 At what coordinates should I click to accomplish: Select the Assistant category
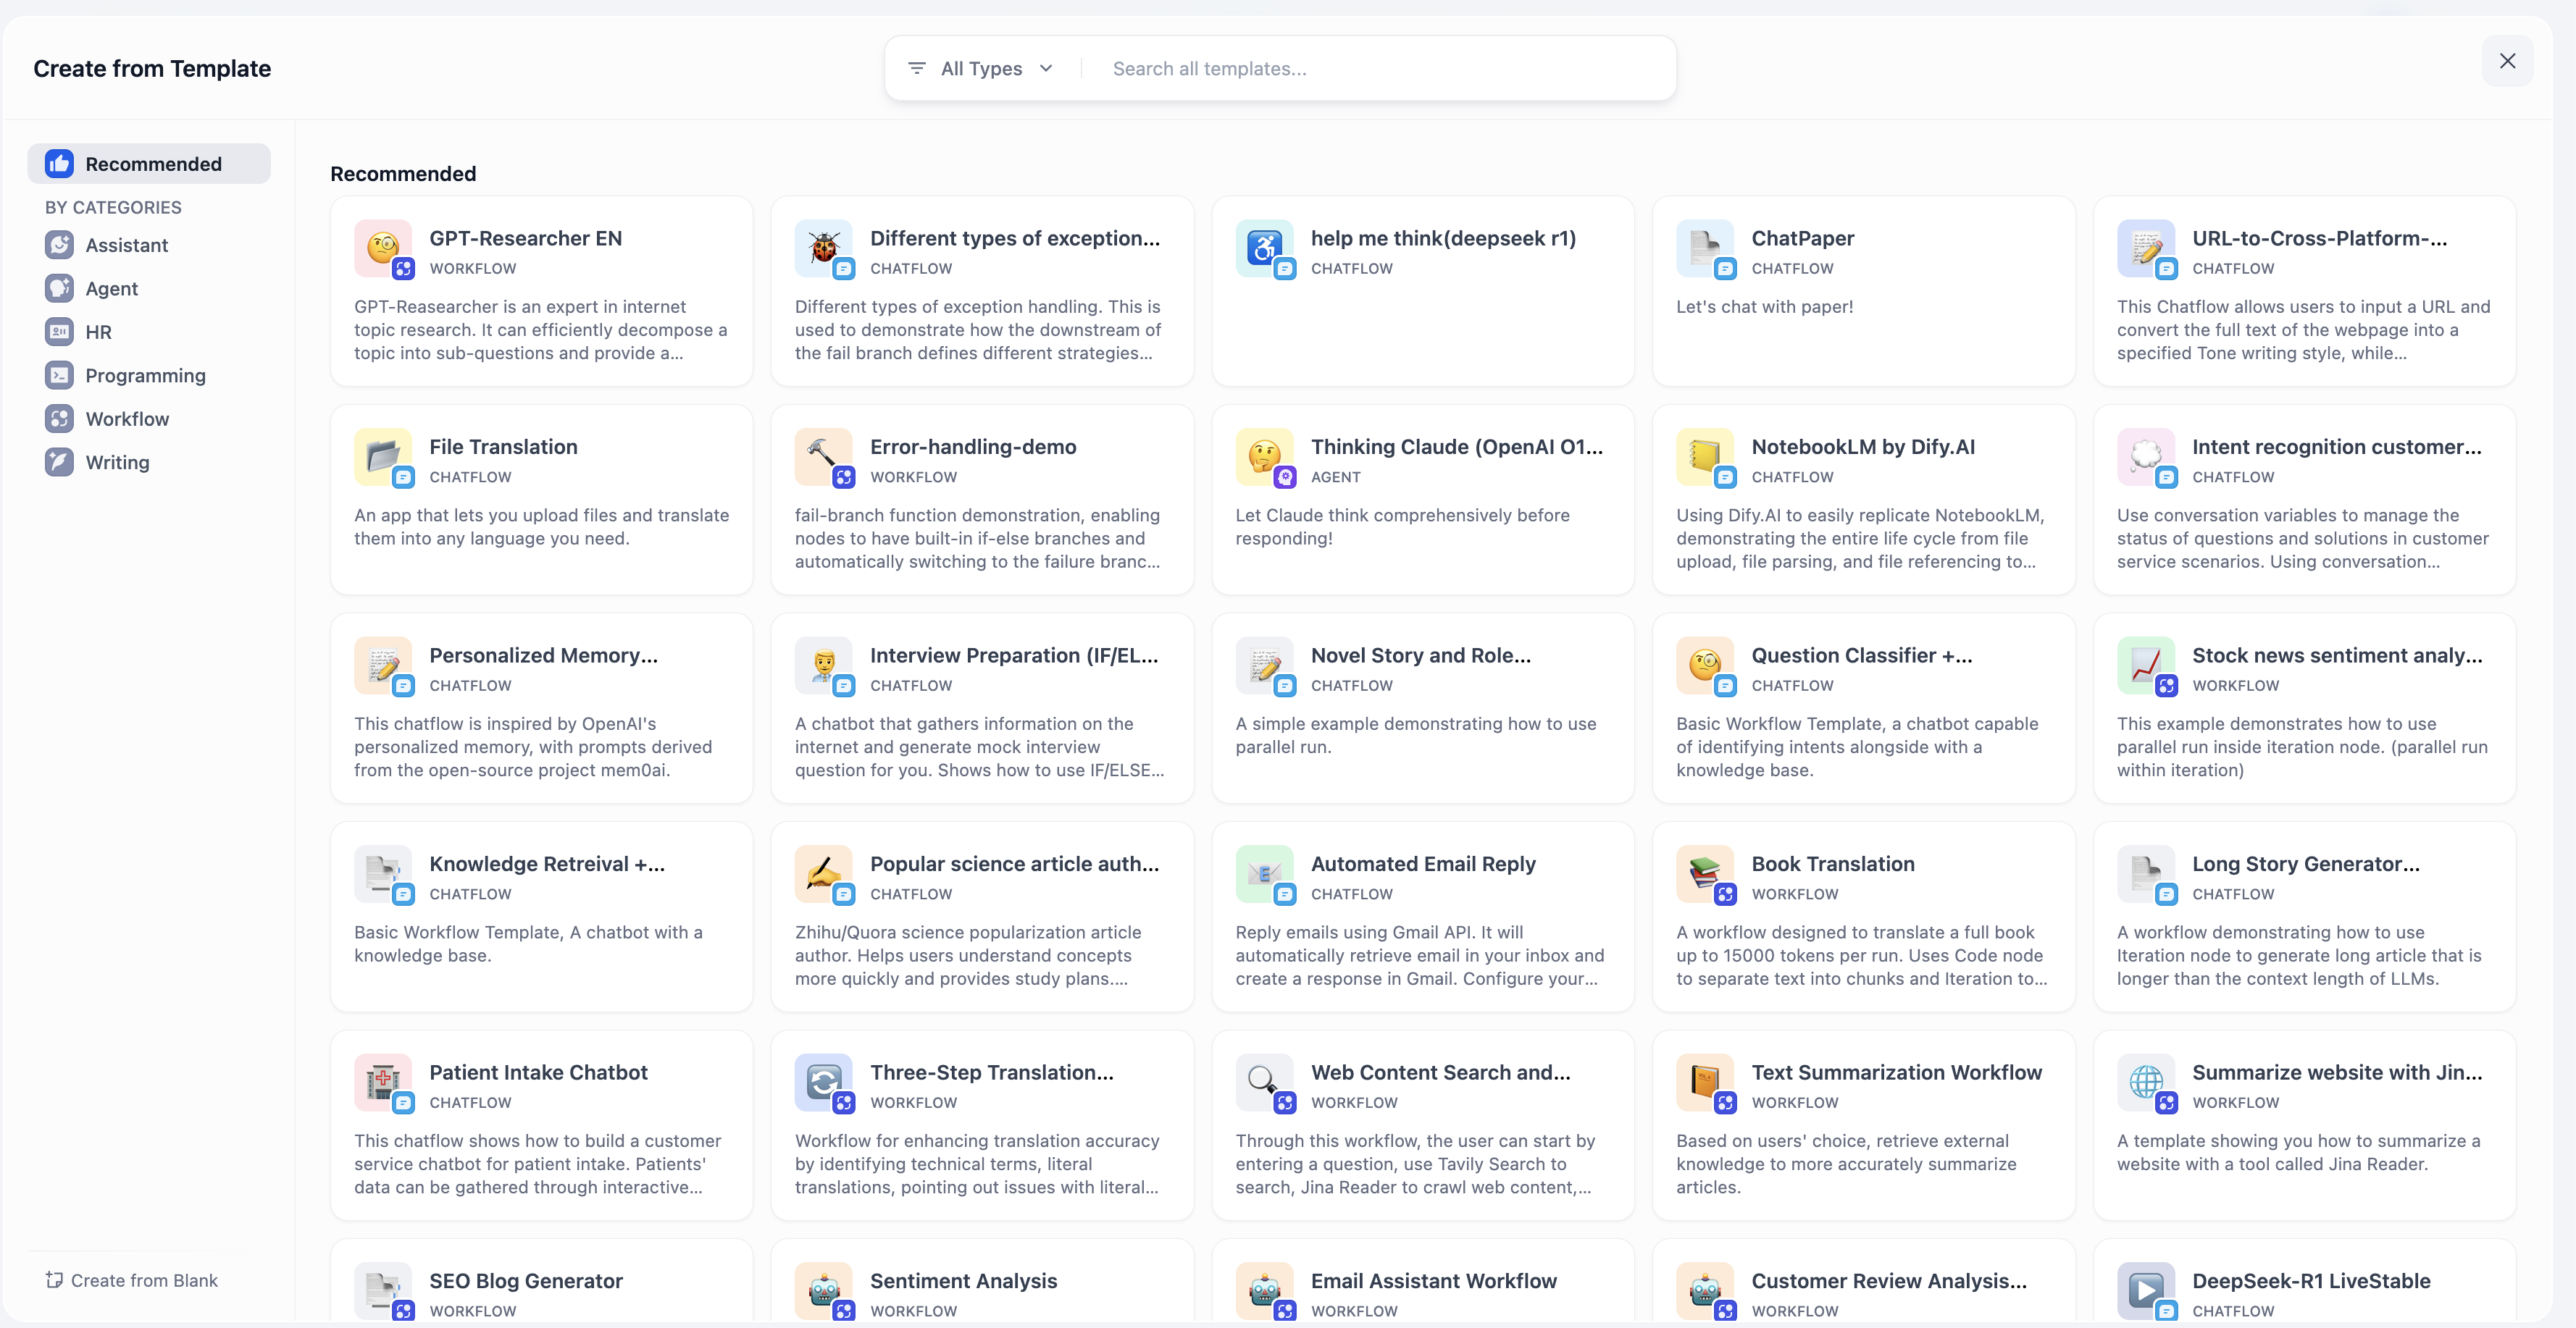tap(149, 245)
